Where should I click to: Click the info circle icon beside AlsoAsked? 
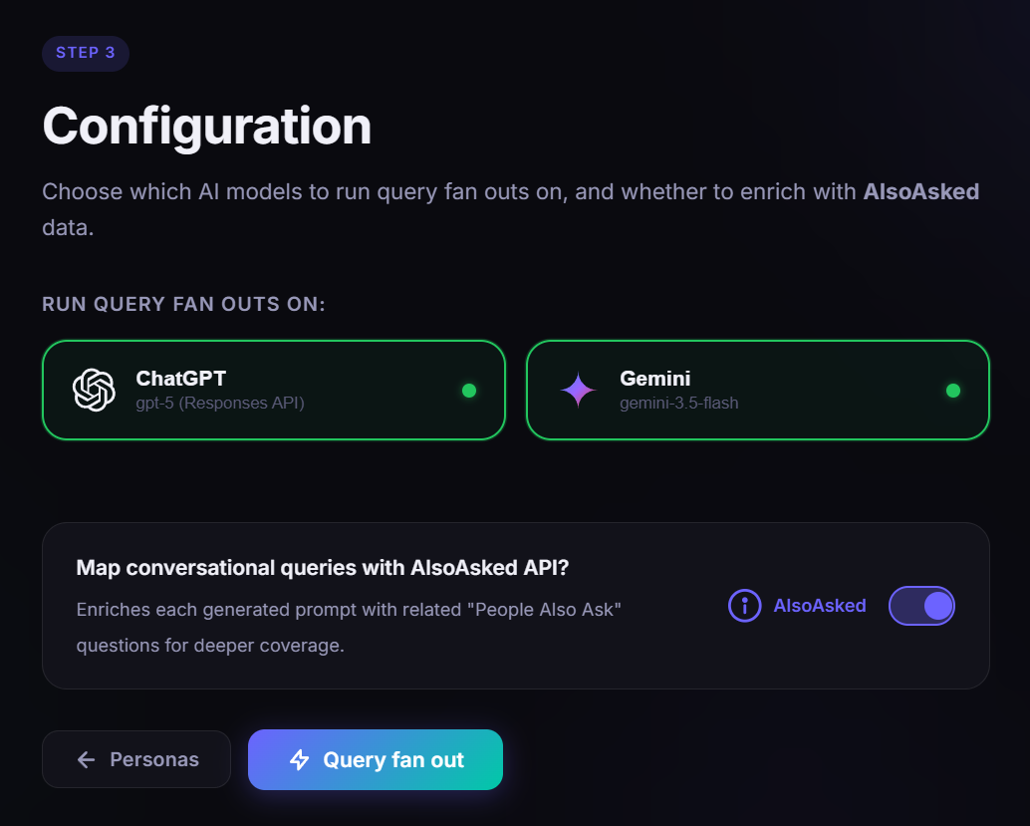[744, 605]
